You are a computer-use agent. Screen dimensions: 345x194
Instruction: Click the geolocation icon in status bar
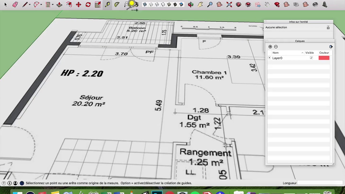pos(4,183)
